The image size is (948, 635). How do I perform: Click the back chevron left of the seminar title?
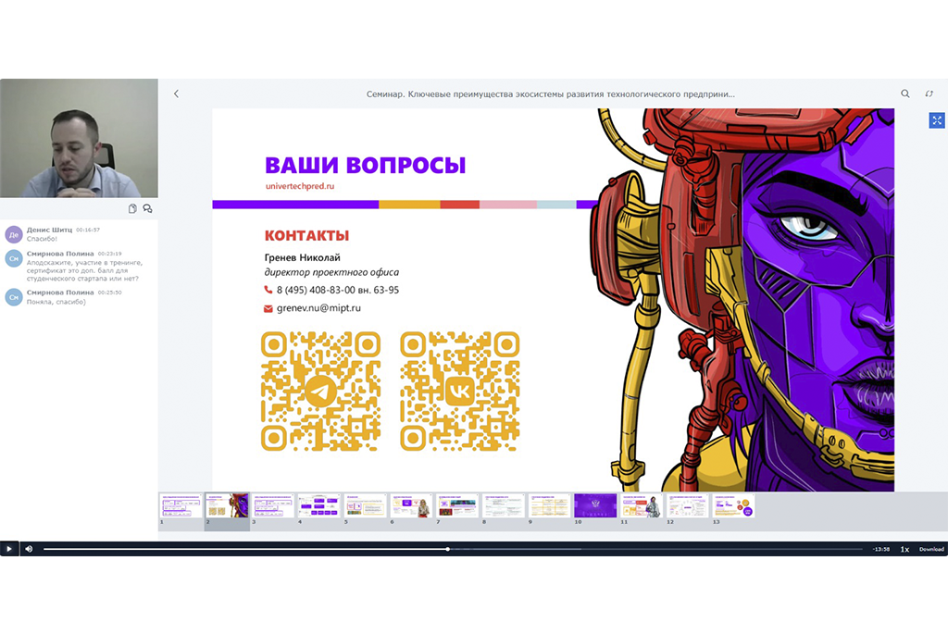(176, 93)
